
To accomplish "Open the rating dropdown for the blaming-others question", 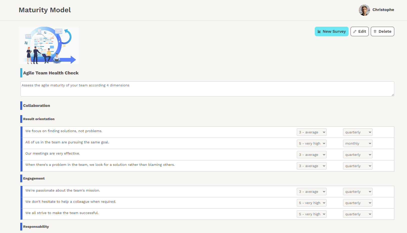I will click(312, 166).
